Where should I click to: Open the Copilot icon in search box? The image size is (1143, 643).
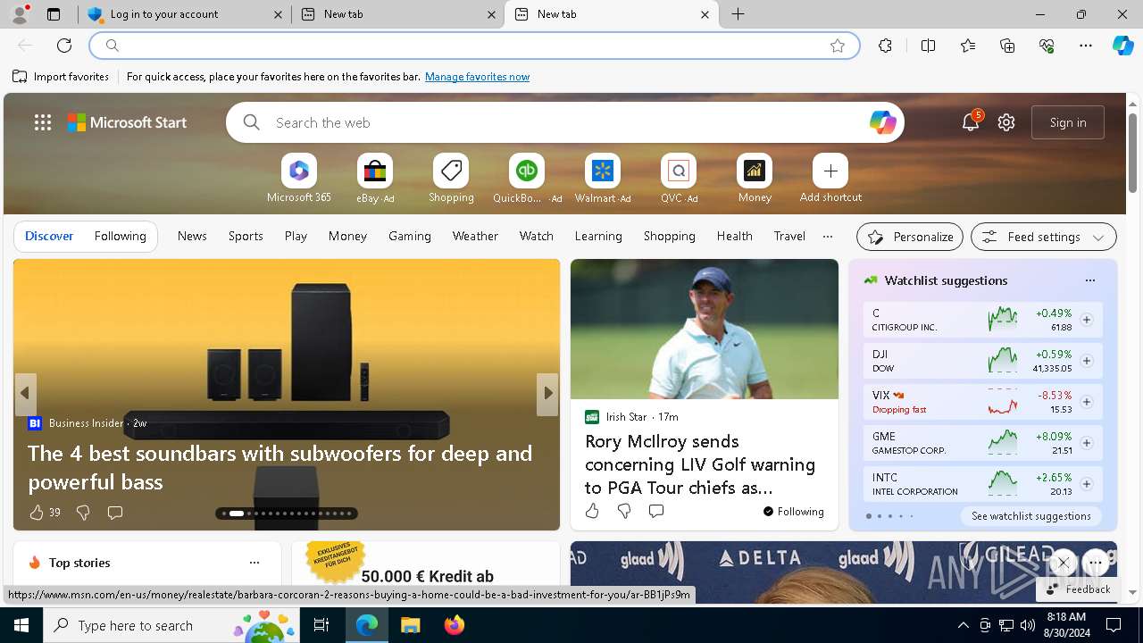882,122
